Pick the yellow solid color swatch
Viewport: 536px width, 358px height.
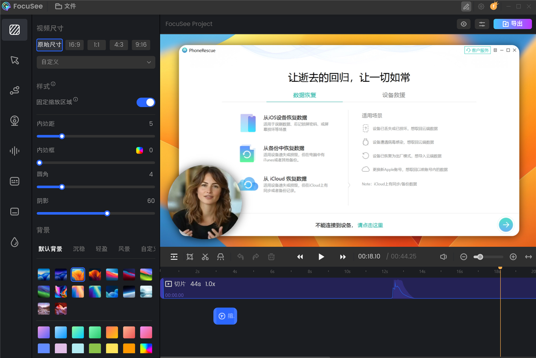click(112, 348)
